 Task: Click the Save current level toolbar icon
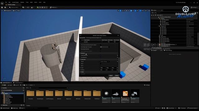coord(2,7)
